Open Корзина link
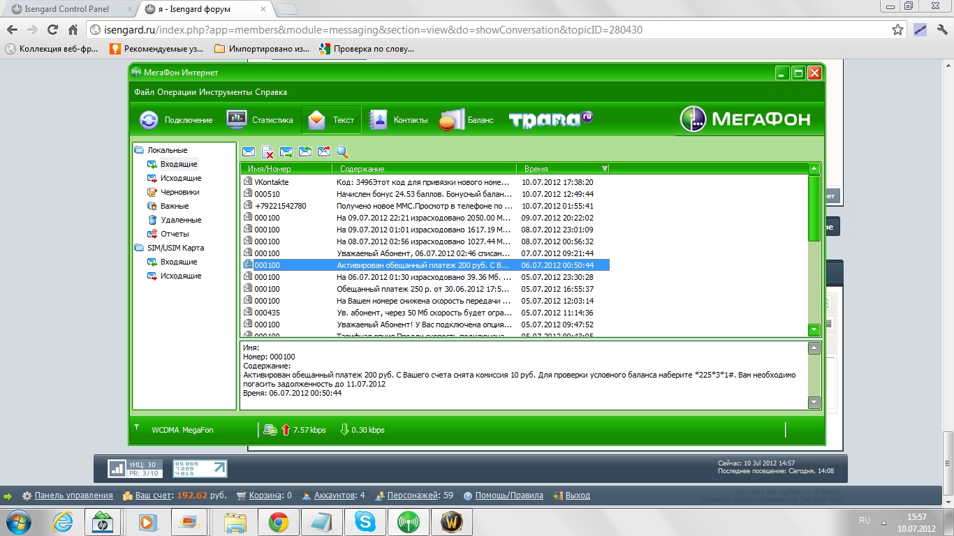The width and height of the screenshot is (954, 536). pos(267,496)
